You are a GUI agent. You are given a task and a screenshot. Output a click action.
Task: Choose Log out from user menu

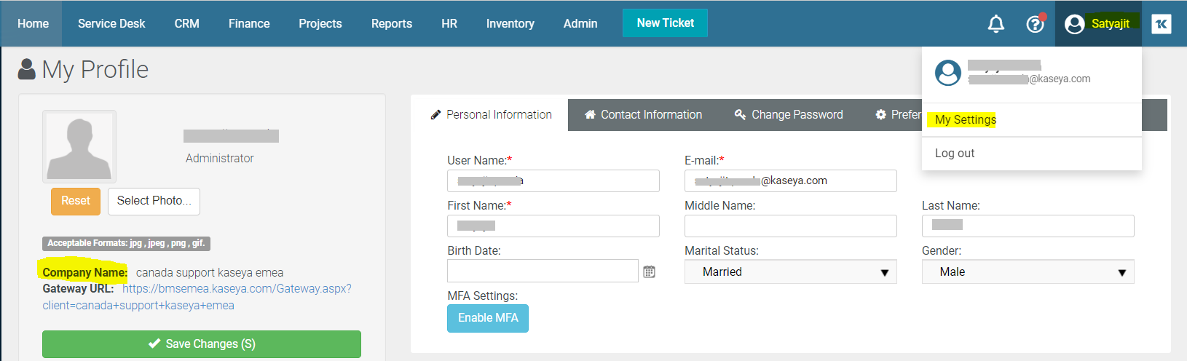pyautogui.click(x=955, y=153)
